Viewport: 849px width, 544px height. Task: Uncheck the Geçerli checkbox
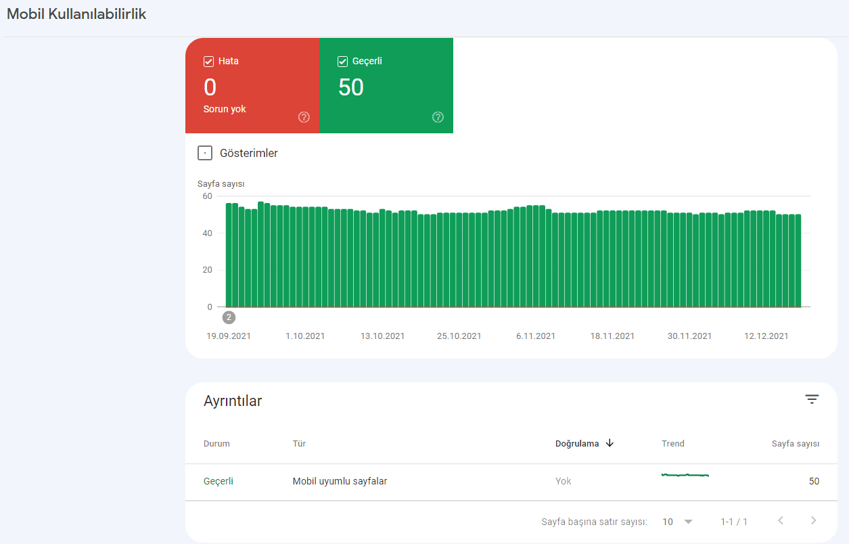click(343, 62)
